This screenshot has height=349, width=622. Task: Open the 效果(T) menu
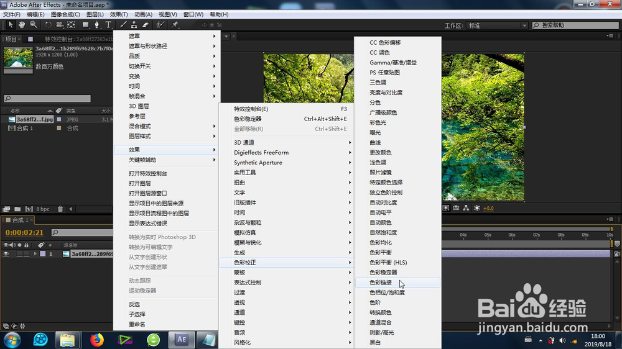tap(119, 14)
